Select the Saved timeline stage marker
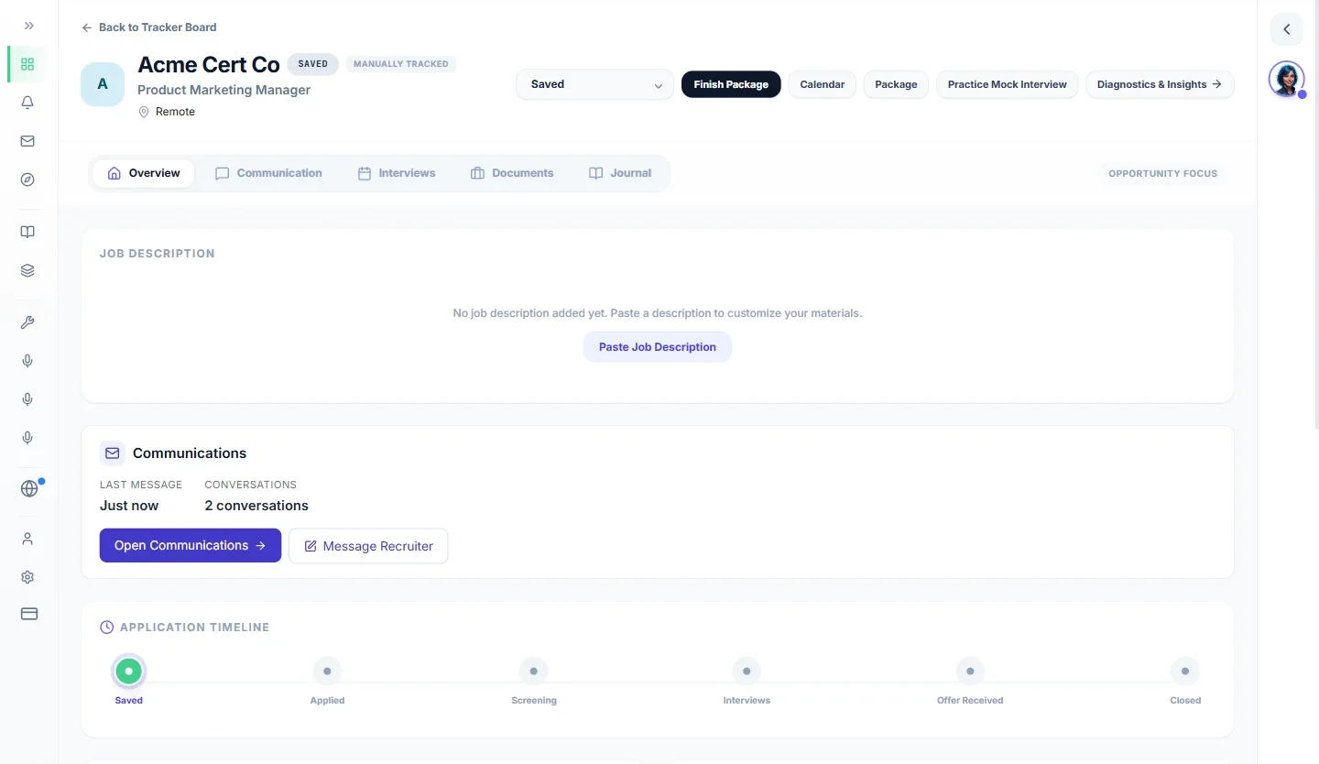1319x764 pixels. coord(129,671)
